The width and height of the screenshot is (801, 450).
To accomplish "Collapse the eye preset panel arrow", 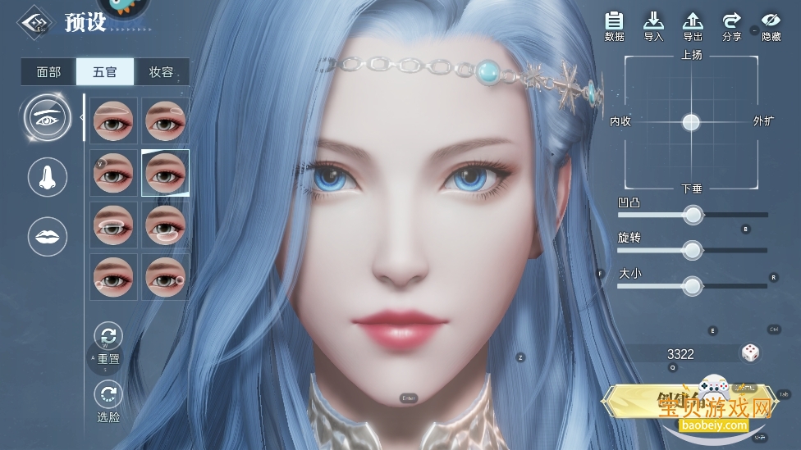I will pyautogui.click(x=81, y=117).
